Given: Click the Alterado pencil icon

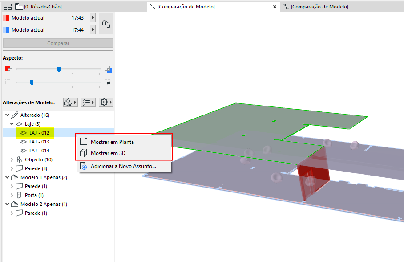Looking at the screenshot, I should [15, 115].
